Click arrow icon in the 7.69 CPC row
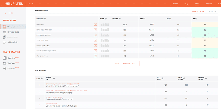This screenshot has height=109, width=221. tap(95, 35)
